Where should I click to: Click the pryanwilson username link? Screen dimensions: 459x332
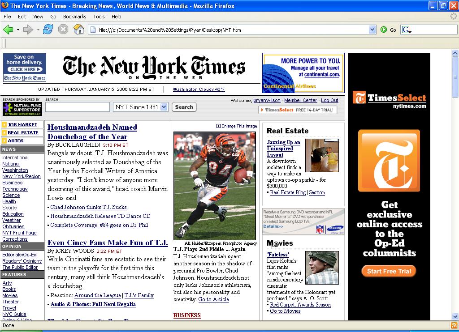[x=267, y=100]
